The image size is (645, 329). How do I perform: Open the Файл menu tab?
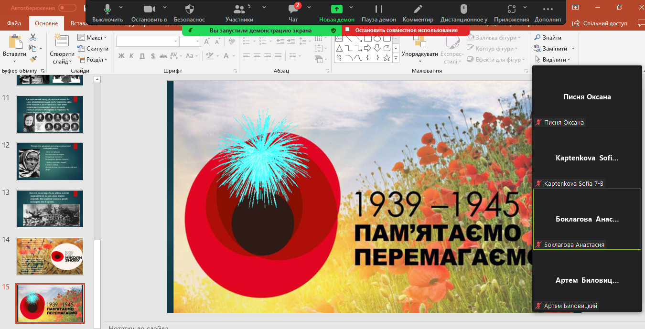[x=14, y=23]
